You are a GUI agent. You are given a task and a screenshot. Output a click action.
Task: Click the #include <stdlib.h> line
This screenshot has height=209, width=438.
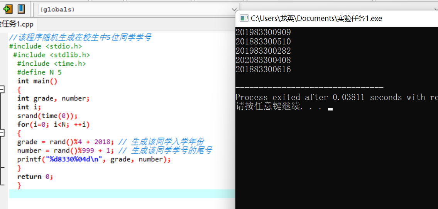tap(51, 55)
